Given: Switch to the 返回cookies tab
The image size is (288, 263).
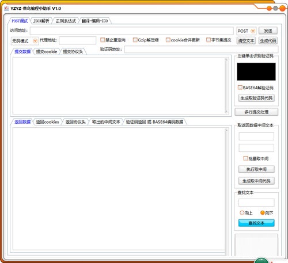Looking at the screenshot, I should point(47,122).
